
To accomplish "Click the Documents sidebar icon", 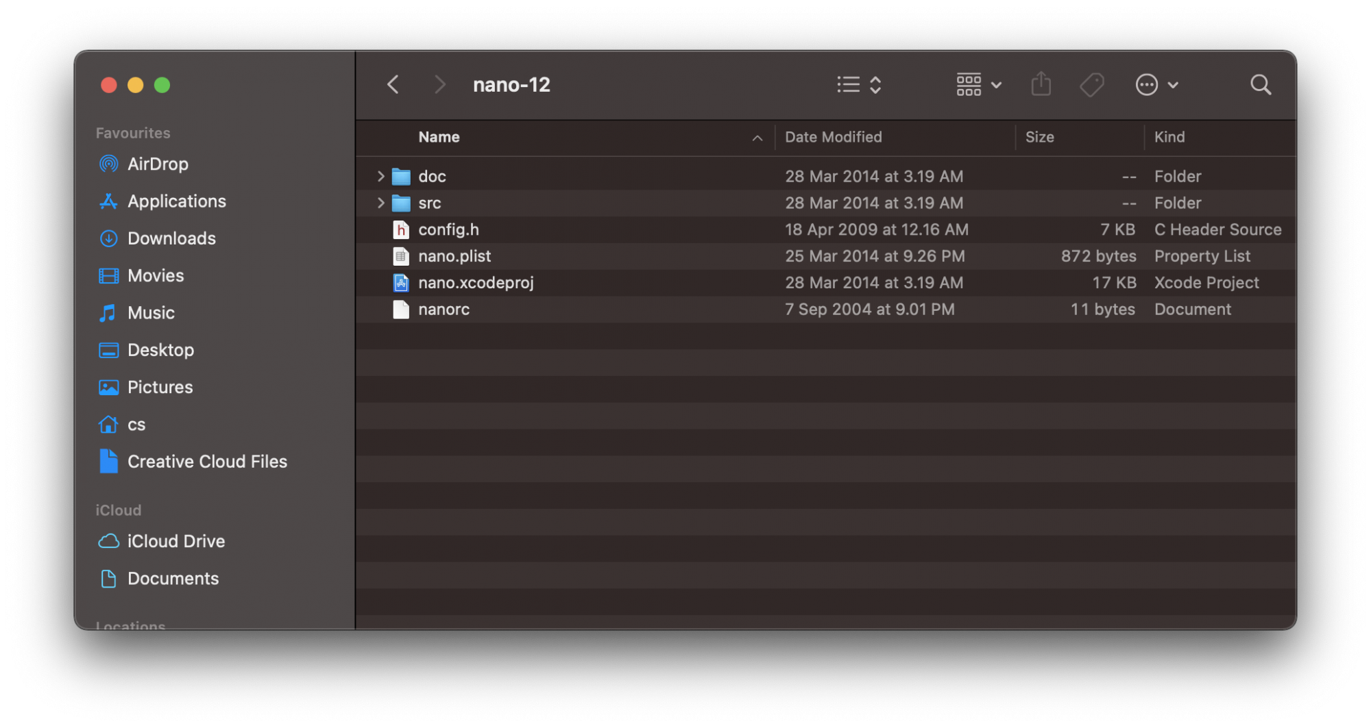I will 108,578.
